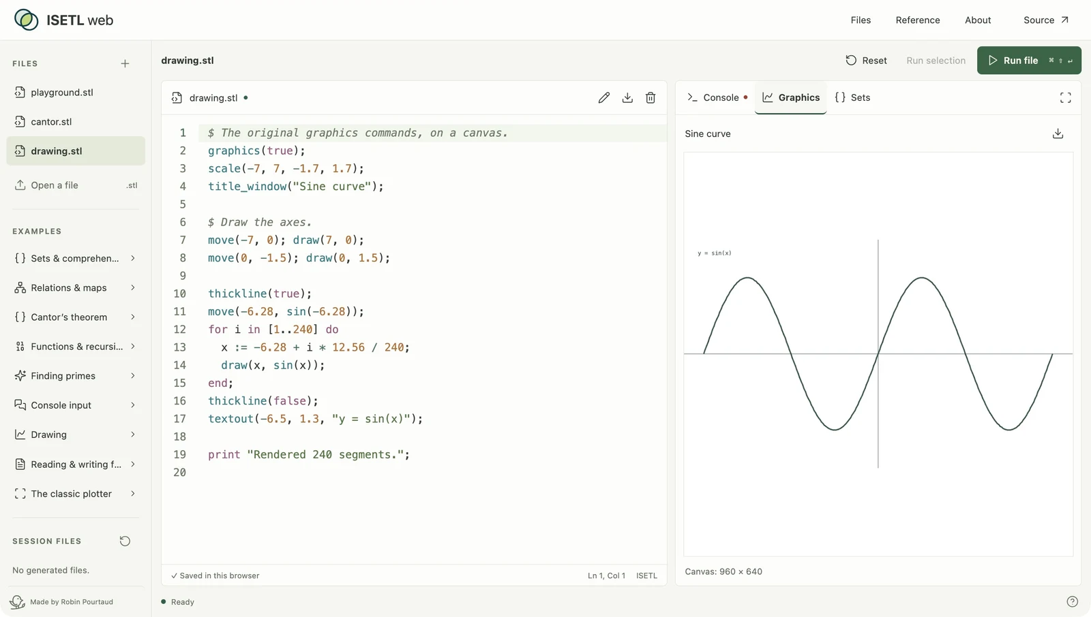Click the Run selection button
Screen dimensions: 1091x617
[x=936, y=60]
